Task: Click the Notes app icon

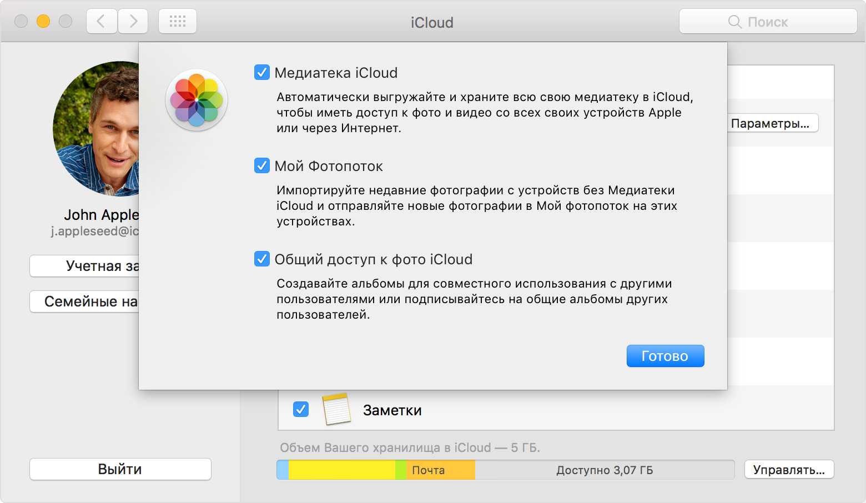Action: tap(336, 409)
